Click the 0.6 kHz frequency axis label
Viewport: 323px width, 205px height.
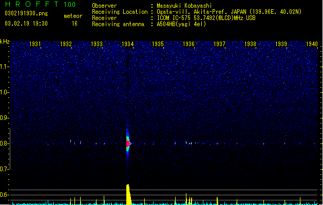(4, 195)
